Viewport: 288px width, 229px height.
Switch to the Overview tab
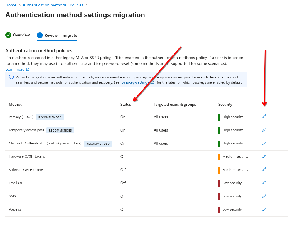click(x=21, y=35)
